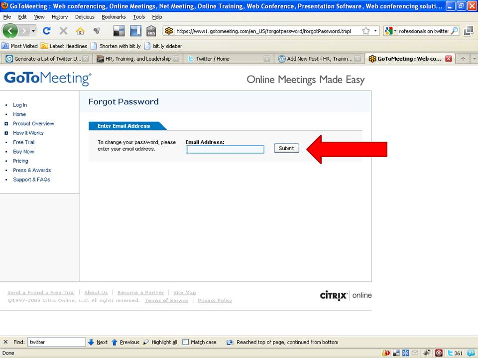Viewport: 478px width, 358px height.
Task: Click the Submit button
Action: pos(286,148)
